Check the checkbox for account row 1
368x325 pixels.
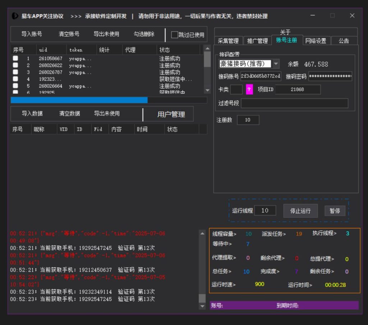coord(15,58)
